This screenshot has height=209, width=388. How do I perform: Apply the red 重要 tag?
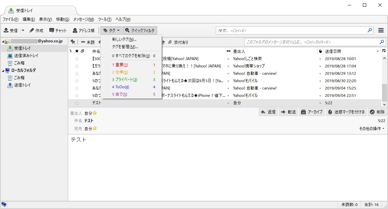click(x=120, y=65)
